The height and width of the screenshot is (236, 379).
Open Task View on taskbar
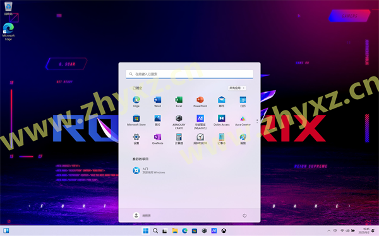[165, 231]
